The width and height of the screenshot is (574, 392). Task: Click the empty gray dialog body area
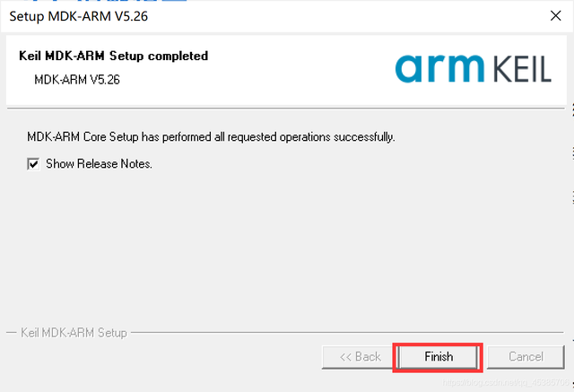pyautogui.click(x=285, y=248)
